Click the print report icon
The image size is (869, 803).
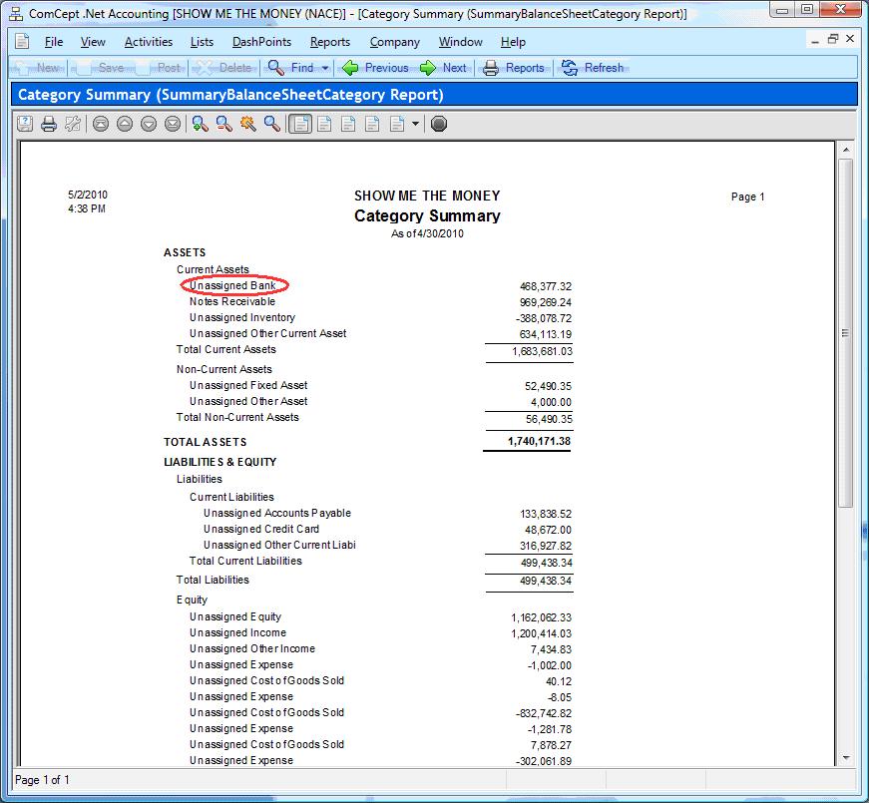(x=48, y=124)
